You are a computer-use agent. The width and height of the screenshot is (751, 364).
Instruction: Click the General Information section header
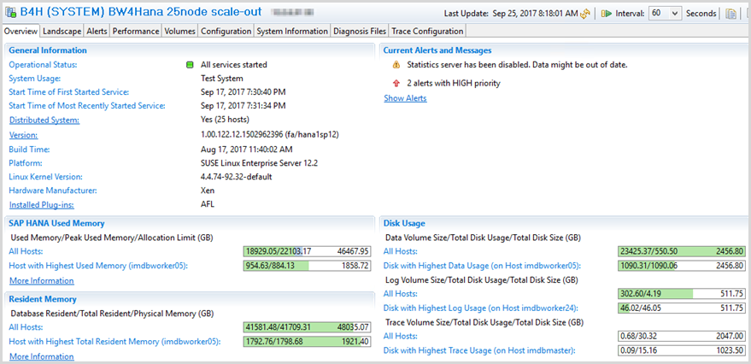(48, 50)
